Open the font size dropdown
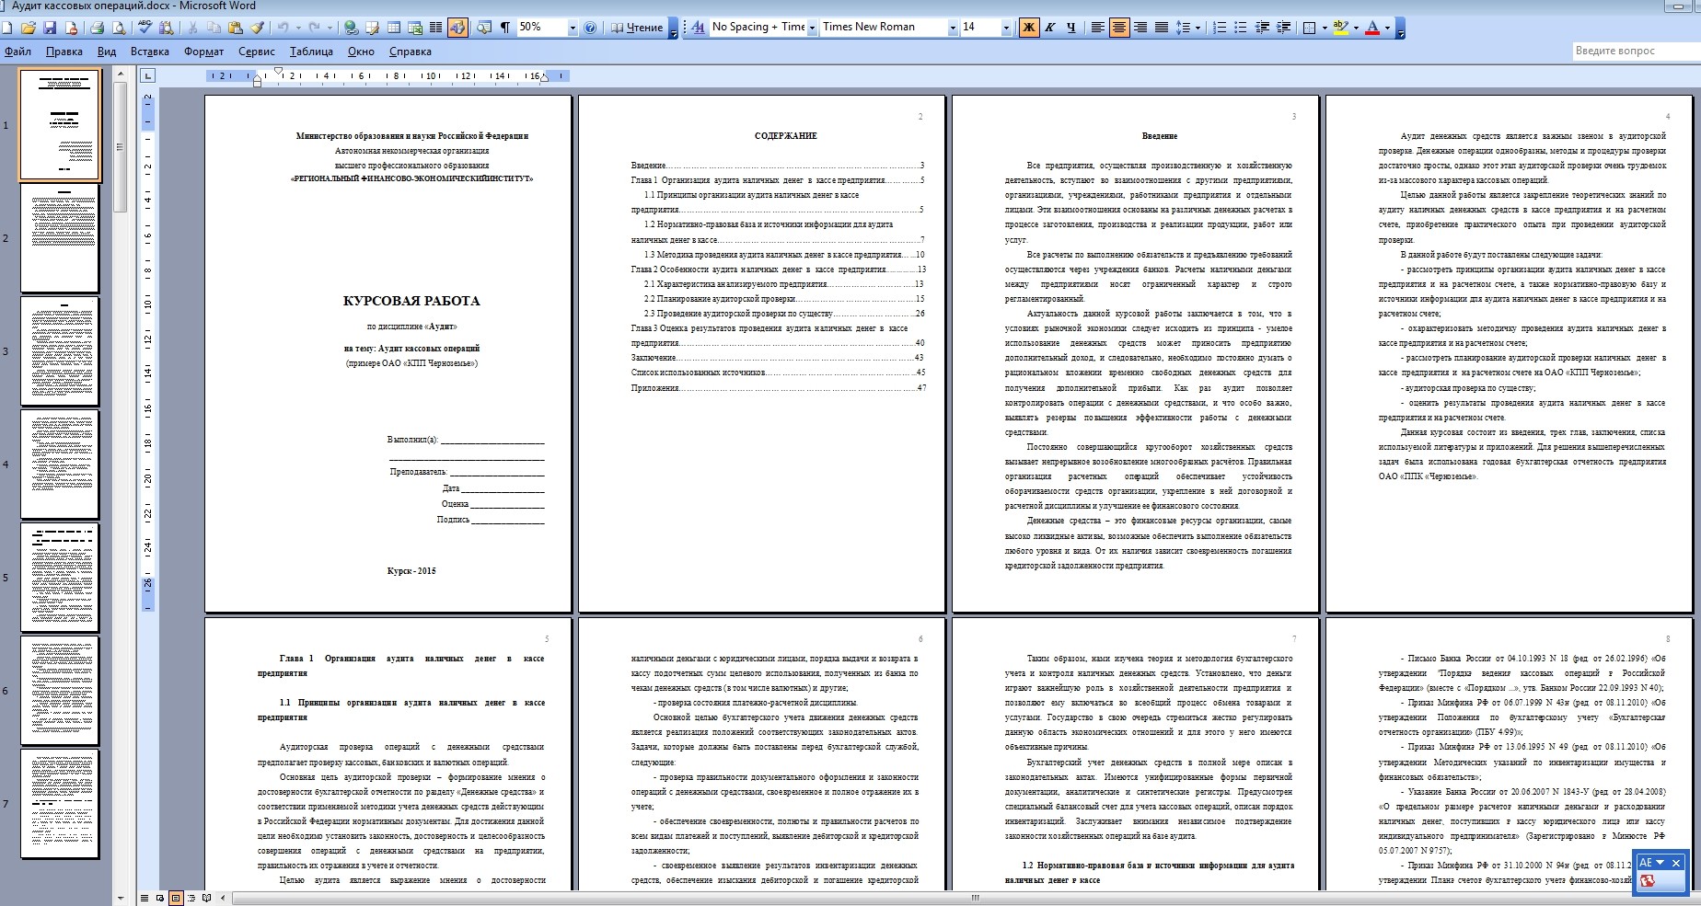The width and height of the screenshot is (1701, 906). (1006, 28)
